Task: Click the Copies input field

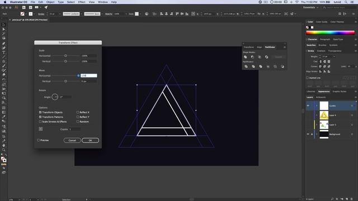Action: tap(74, 129)
